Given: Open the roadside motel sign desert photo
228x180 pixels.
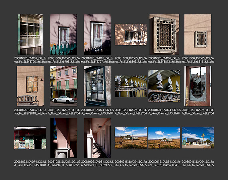Looking at the screenshot, I should 198,138.
